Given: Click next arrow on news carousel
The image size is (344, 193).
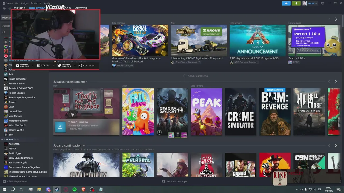Looking at the screenshot, I should point(336,19).
